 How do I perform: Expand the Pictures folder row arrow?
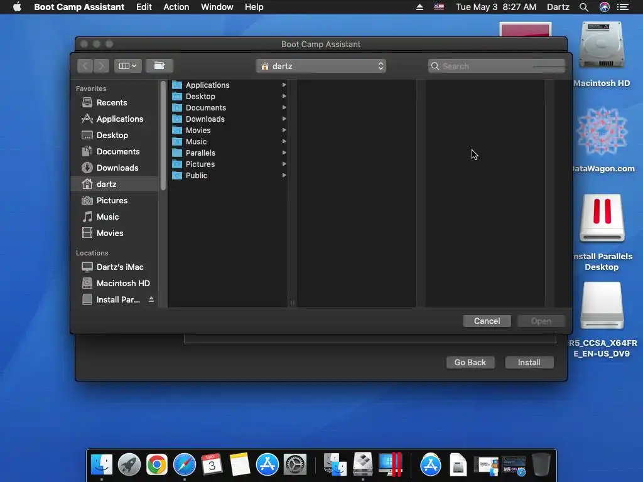(x=284, y=164)
